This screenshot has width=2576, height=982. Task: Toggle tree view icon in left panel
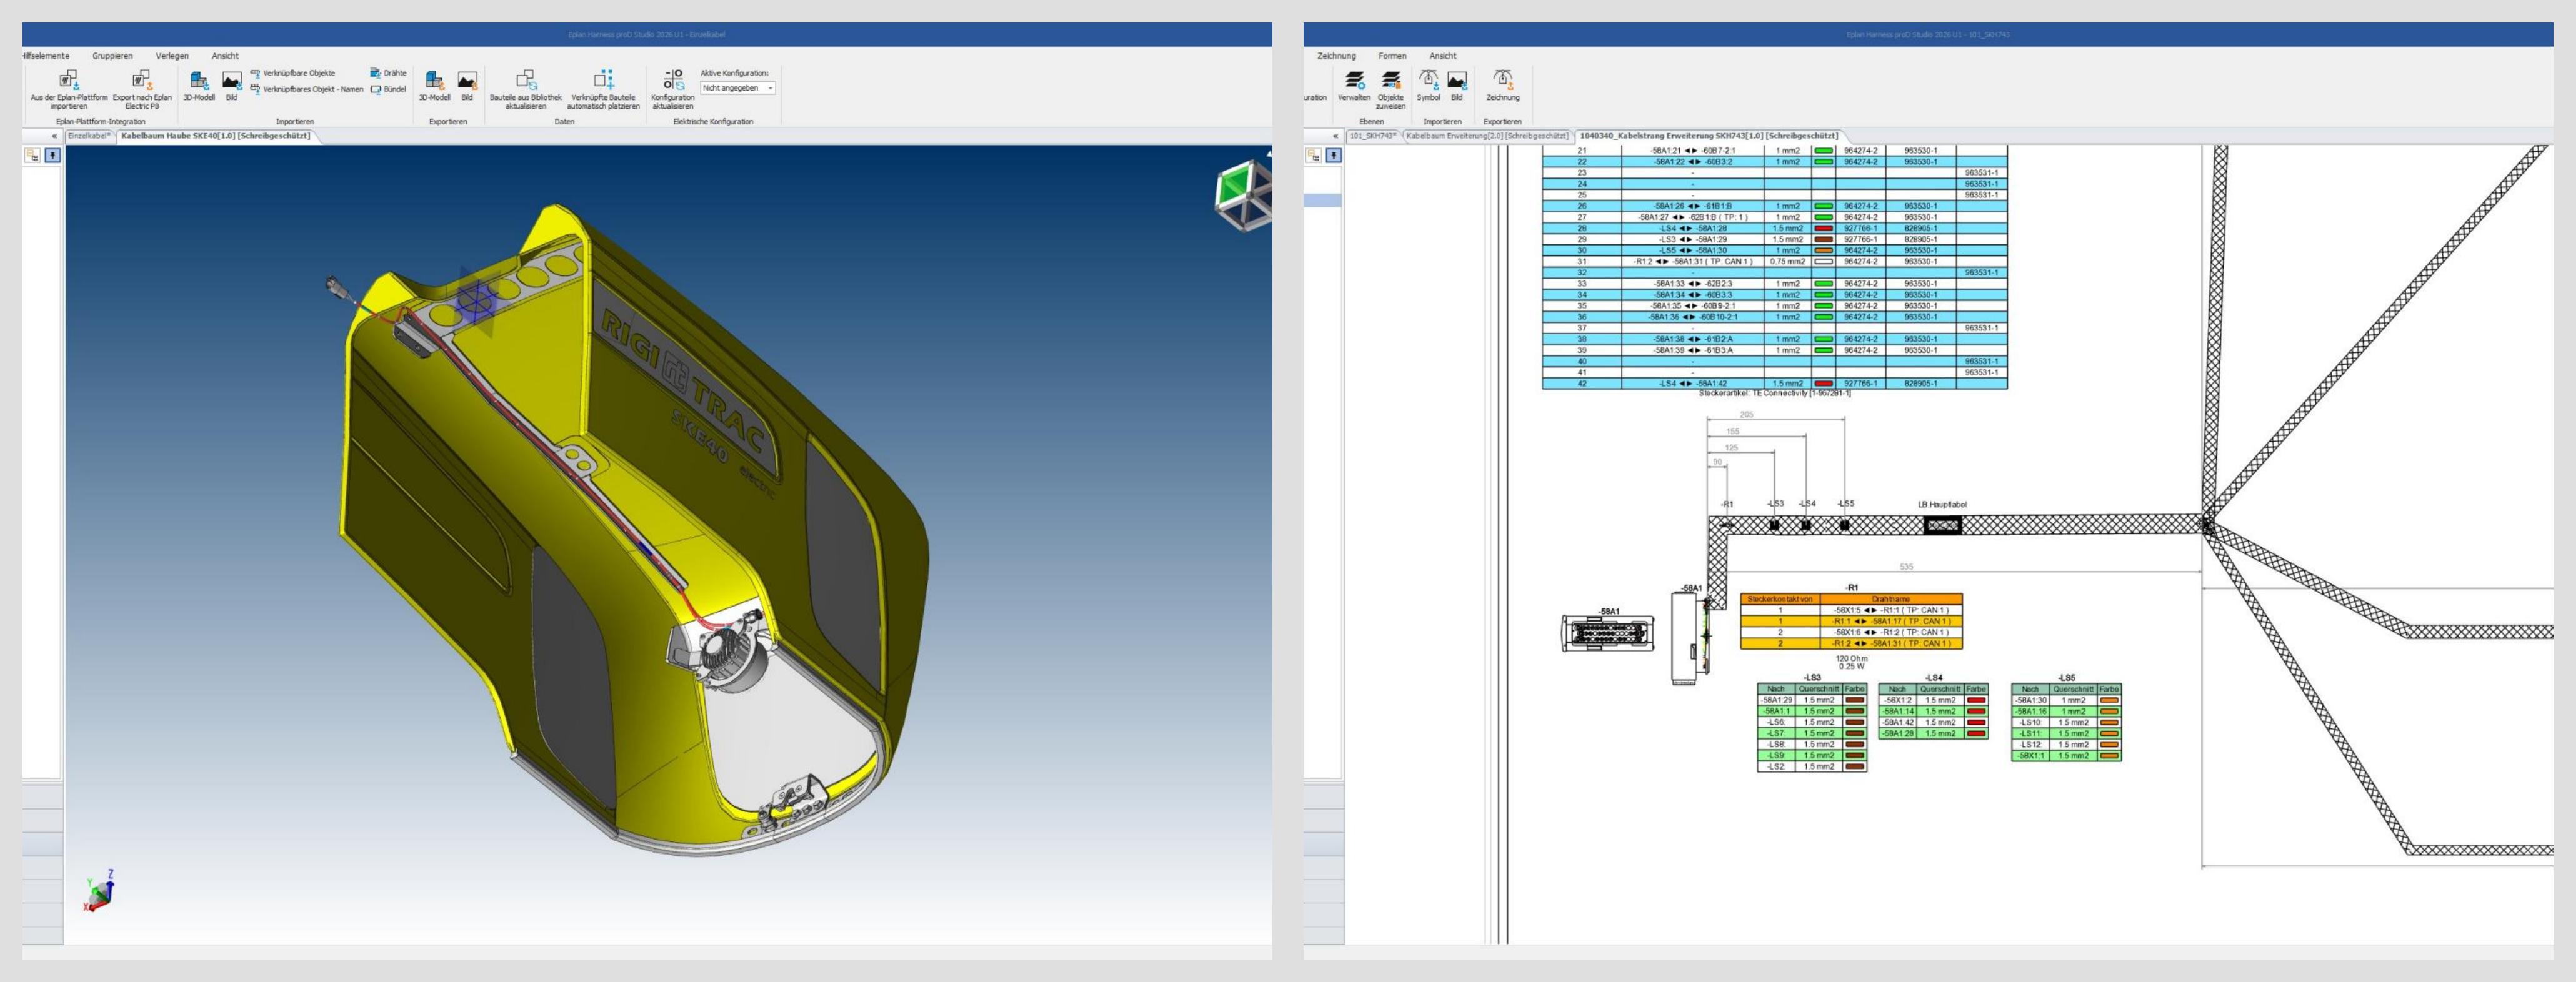point(33,156)
